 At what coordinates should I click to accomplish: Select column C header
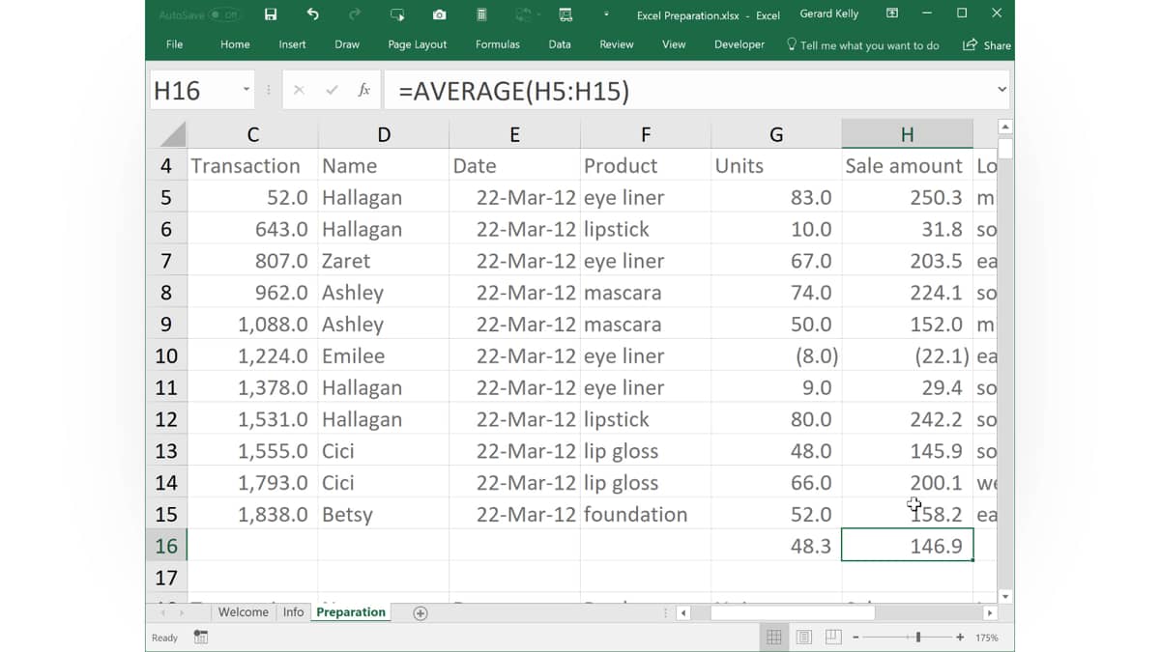coord(252,134)
